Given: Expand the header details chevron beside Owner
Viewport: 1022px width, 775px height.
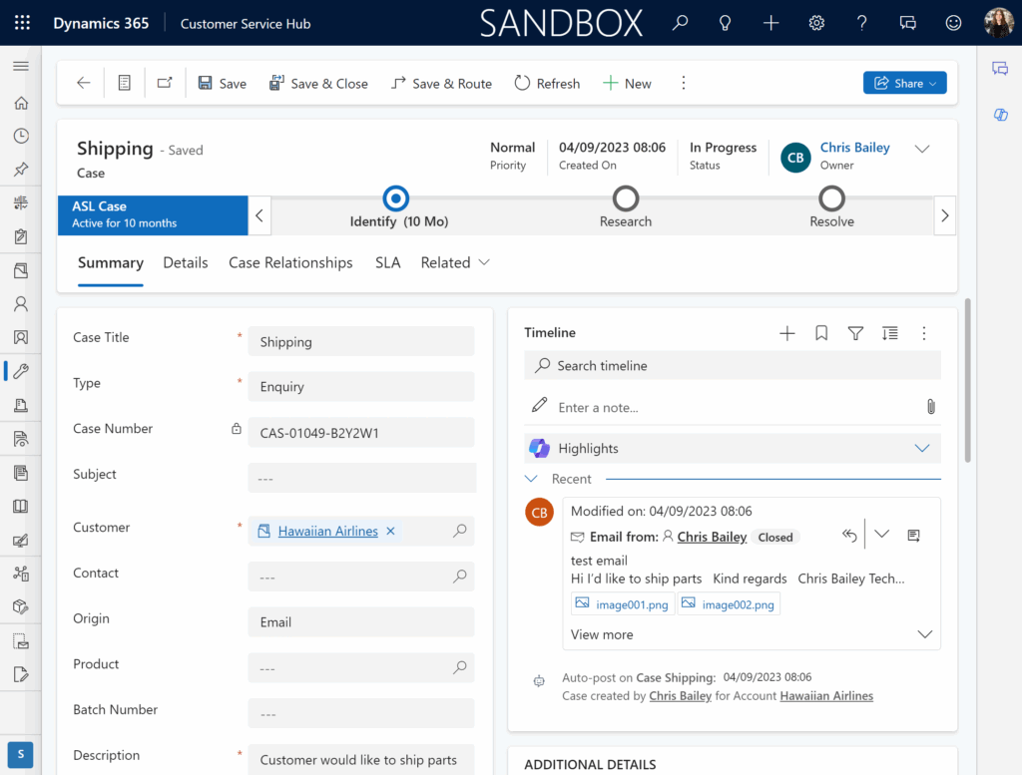Looking at the screenshot, I should [922, 149].
